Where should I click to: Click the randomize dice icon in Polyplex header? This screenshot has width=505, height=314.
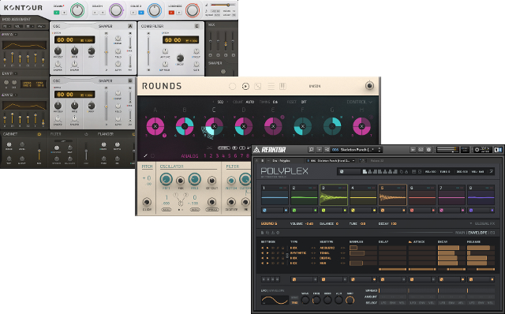pyautogui.click(x=342, y=172)
